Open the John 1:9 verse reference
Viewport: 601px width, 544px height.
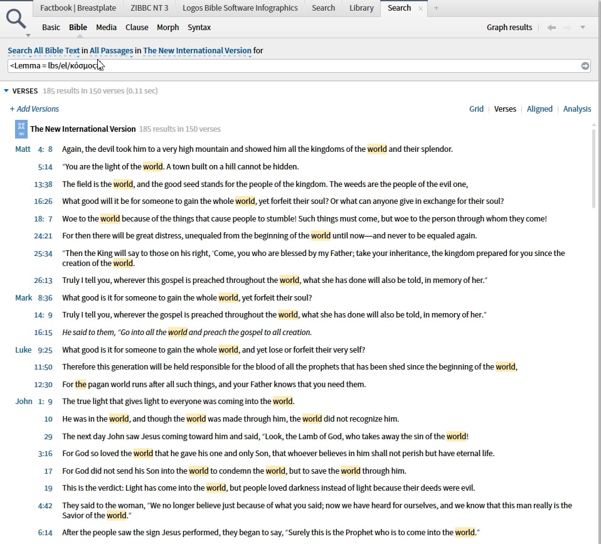tap(34, 402)
